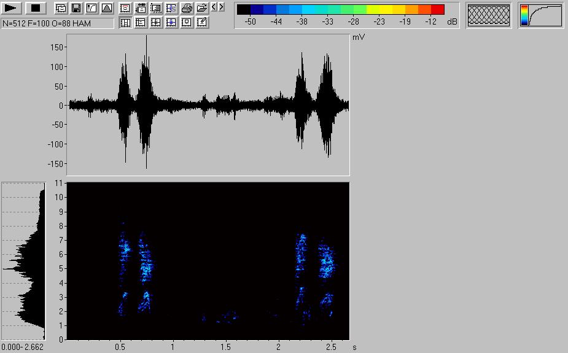Click the curve graph toolbar icon
This screenshot has width=568, height=353.
click(91, 8)
